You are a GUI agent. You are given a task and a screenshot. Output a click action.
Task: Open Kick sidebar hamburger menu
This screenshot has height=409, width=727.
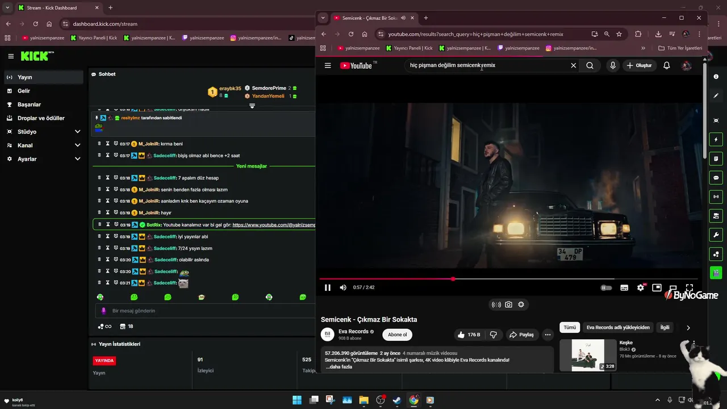[11, 56]
